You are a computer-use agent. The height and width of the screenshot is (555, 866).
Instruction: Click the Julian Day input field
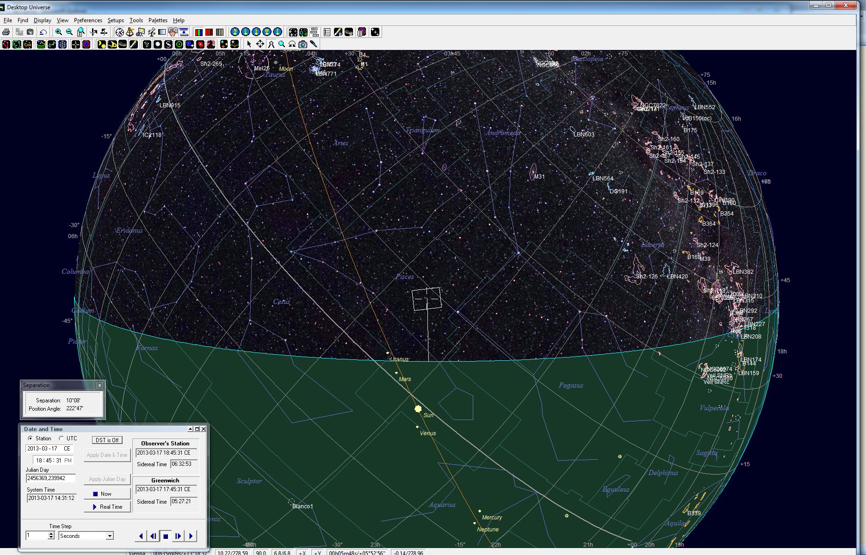tap(50, 478)
